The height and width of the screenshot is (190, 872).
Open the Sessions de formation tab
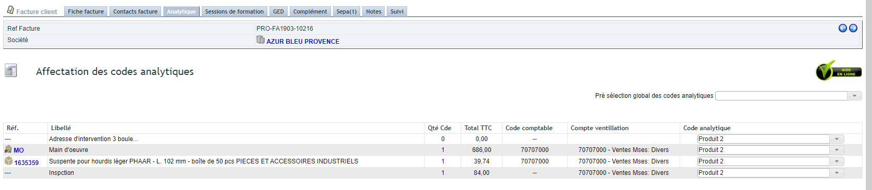click(235, 11)
